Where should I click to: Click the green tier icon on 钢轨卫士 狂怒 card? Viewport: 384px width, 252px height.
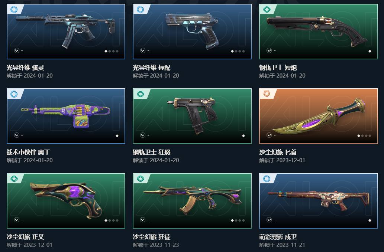click(x=140, y=94)
